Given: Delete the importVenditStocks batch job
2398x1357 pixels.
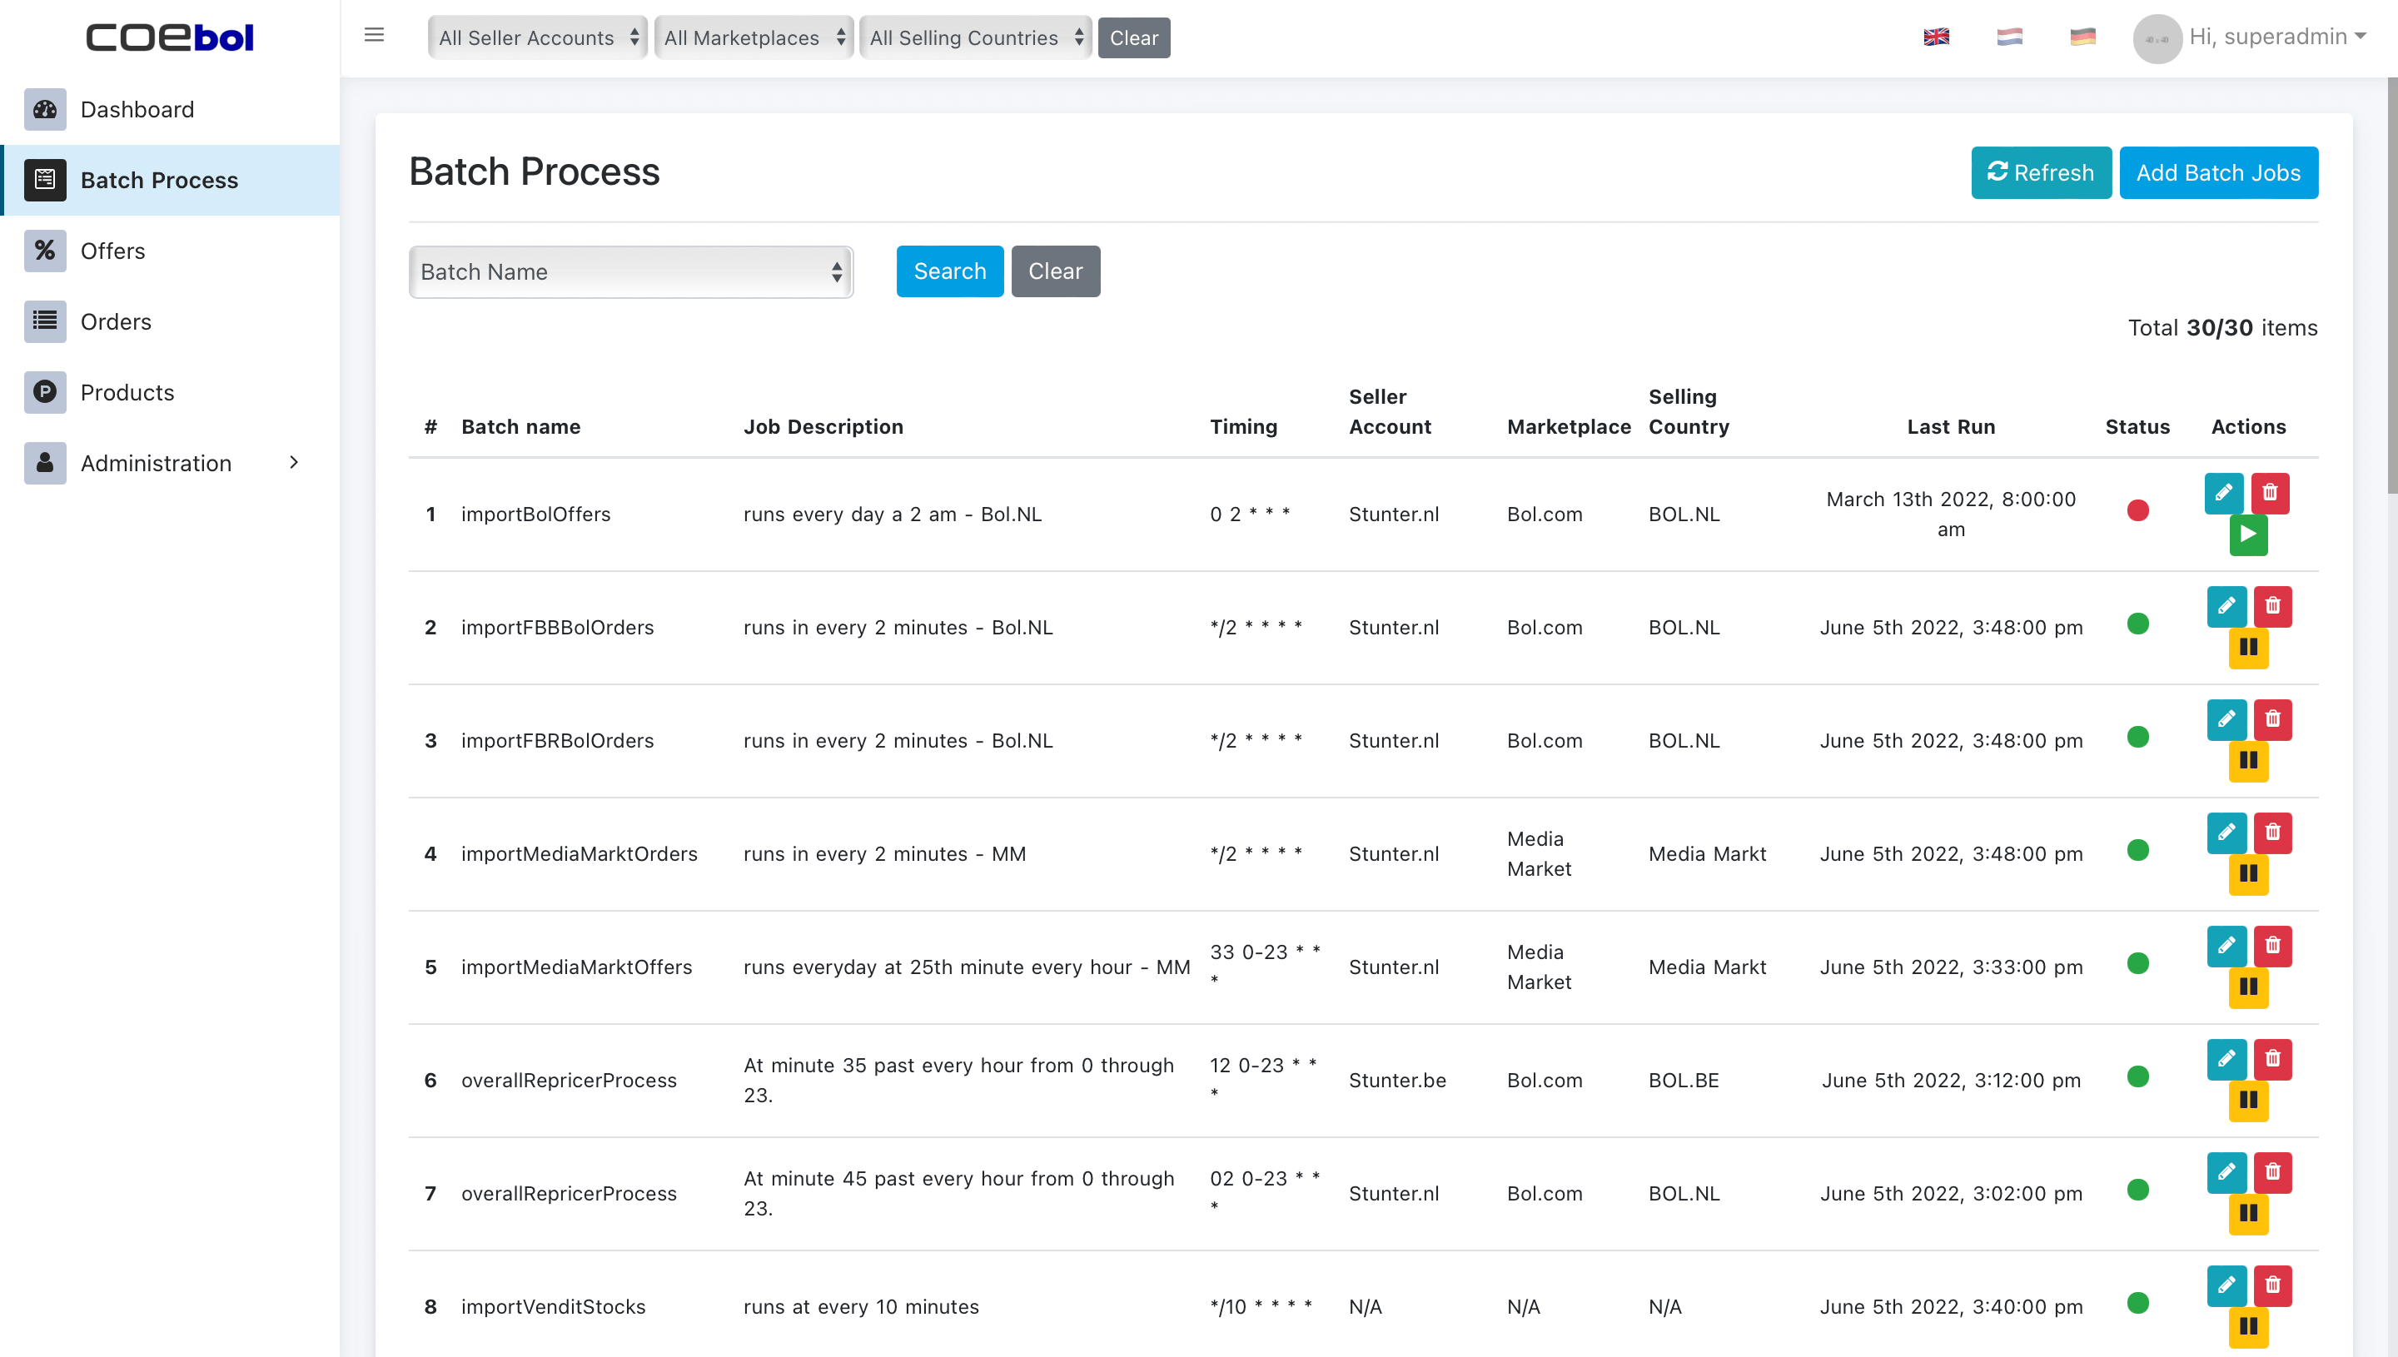Looking at the screenshot, I should point(2273,1286).
